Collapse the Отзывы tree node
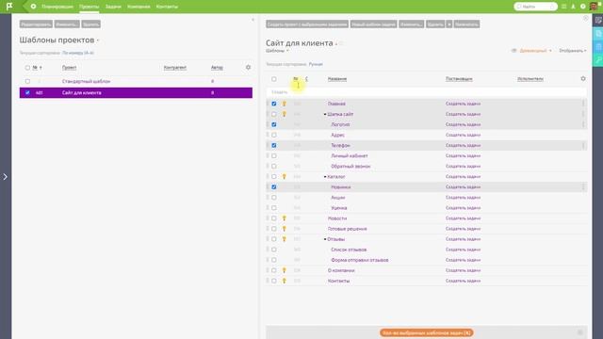The width and height of the screenshot is (603, 339). [x=325, y=239]
